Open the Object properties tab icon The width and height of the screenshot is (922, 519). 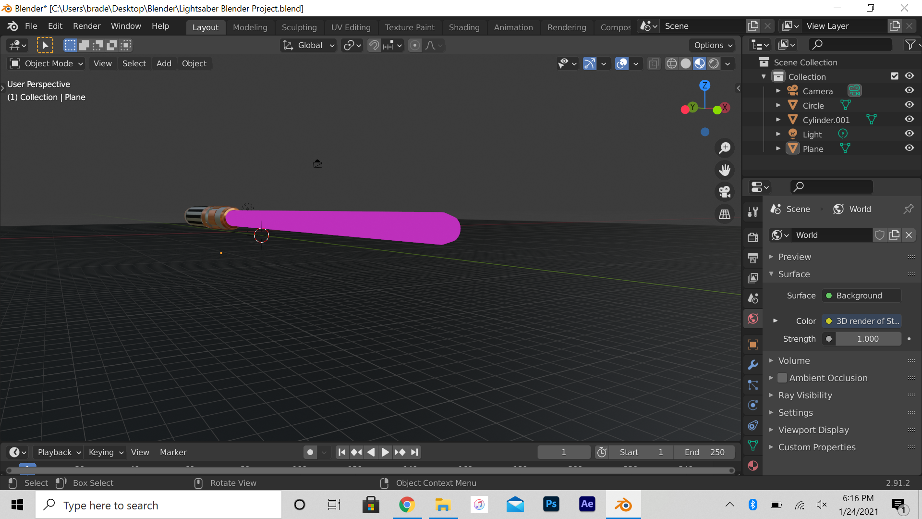point(753,345)
